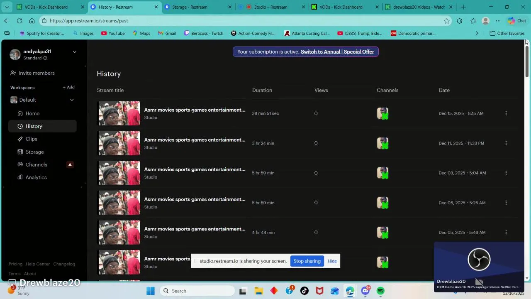Click the Terms footer link
Screen dimensions: 531x299
point(15,274)
